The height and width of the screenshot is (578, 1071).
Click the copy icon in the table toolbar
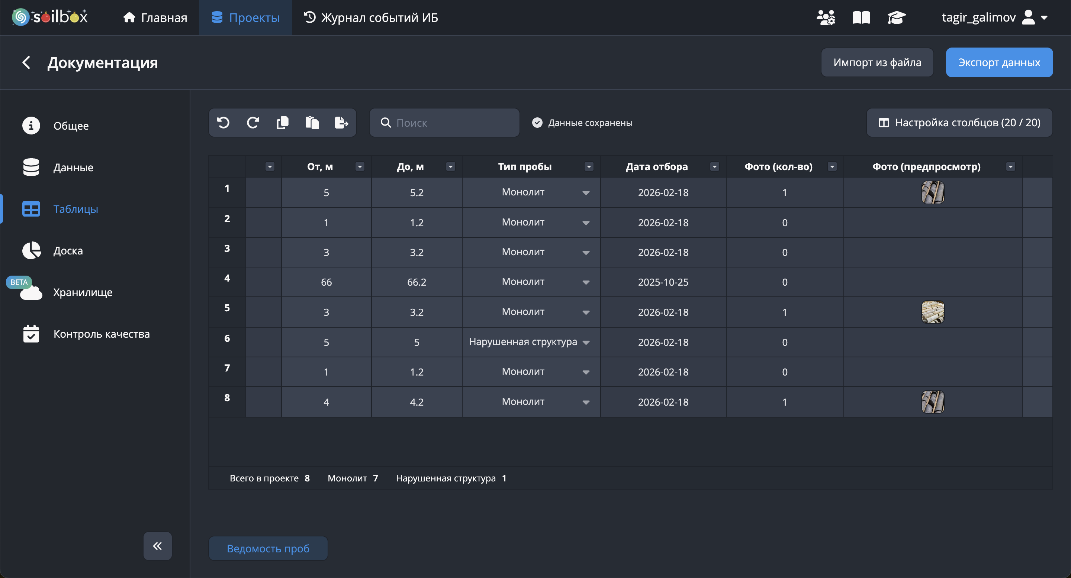282,123
